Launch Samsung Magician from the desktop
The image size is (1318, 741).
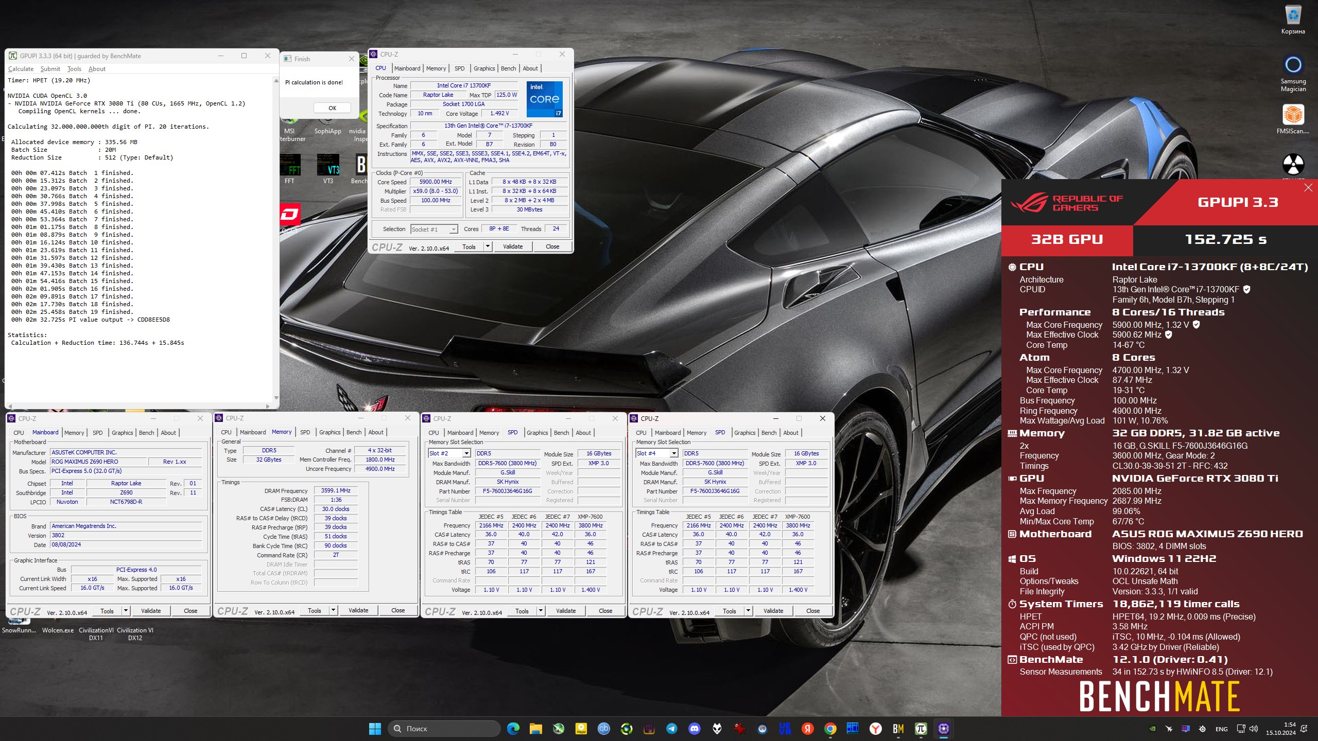coord(1293,74)
